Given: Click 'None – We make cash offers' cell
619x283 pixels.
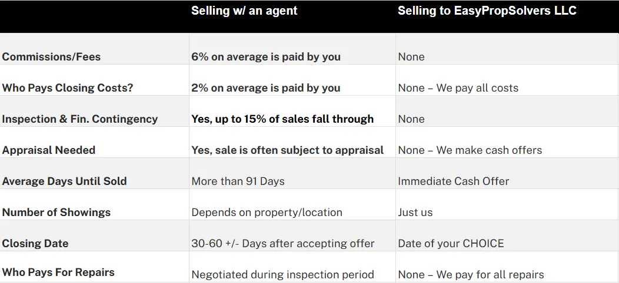Looking at the screenshot, I should pos(470,150).
